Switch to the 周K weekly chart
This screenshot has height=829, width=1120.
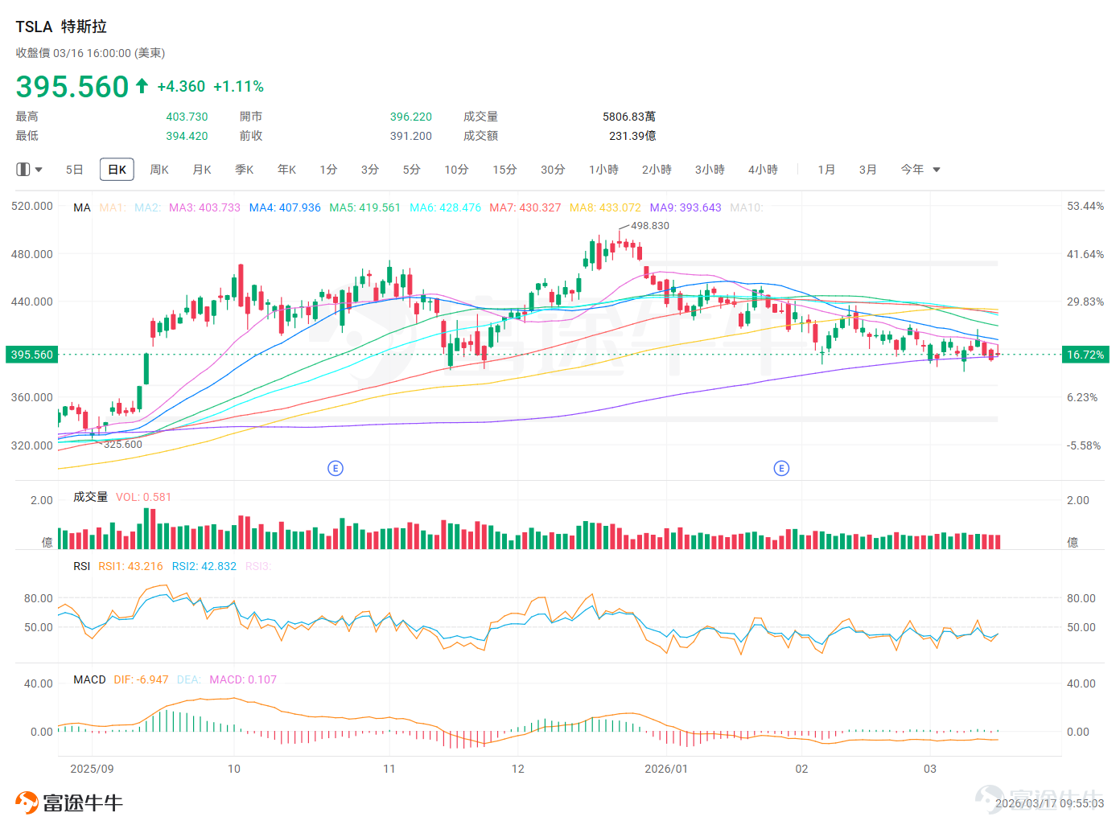(x=159, y=170)
